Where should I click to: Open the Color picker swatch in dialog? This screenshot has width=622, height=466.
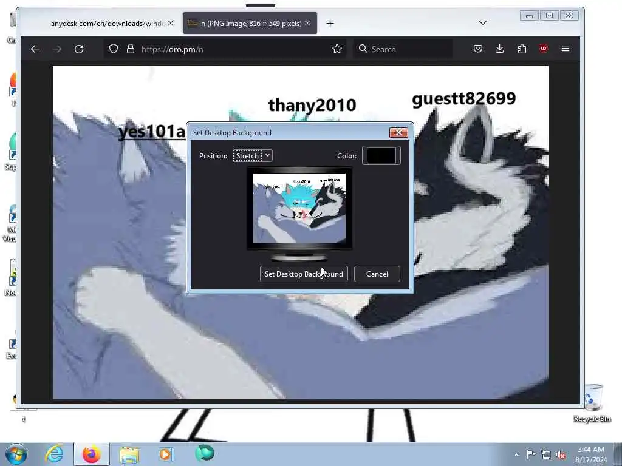(381, 155)
